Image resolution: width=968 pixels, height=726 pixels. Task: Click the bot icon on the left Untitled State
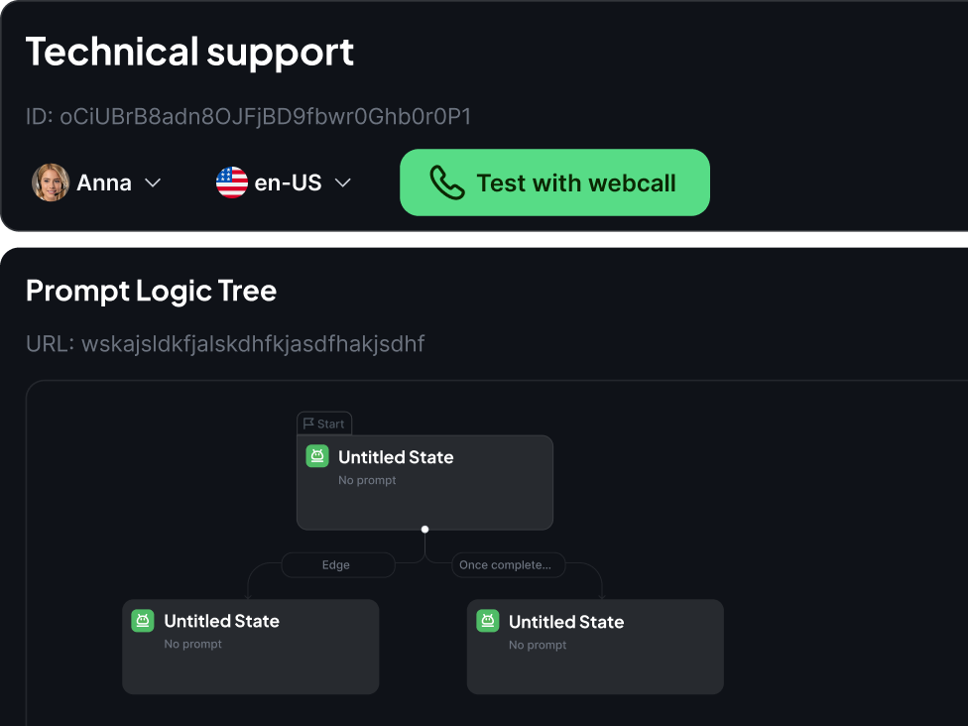[143, 620]
